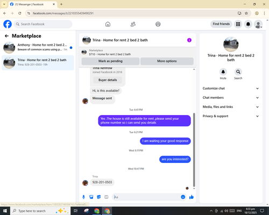Open the notifications bell in header

tap(248, 24)
